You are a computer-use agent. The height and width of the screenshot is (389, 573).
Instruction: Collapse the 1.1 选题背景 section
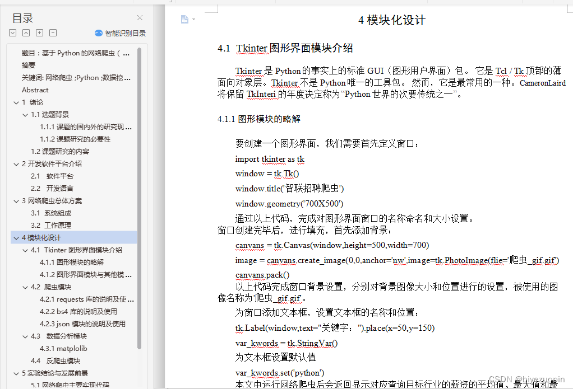(x=25, y=115)
